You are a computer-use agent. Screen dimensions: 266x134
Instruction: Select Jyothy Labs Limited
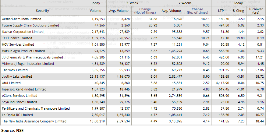[17, 76]
